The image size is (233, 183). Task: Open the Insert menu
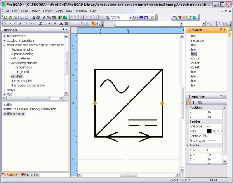36,11
